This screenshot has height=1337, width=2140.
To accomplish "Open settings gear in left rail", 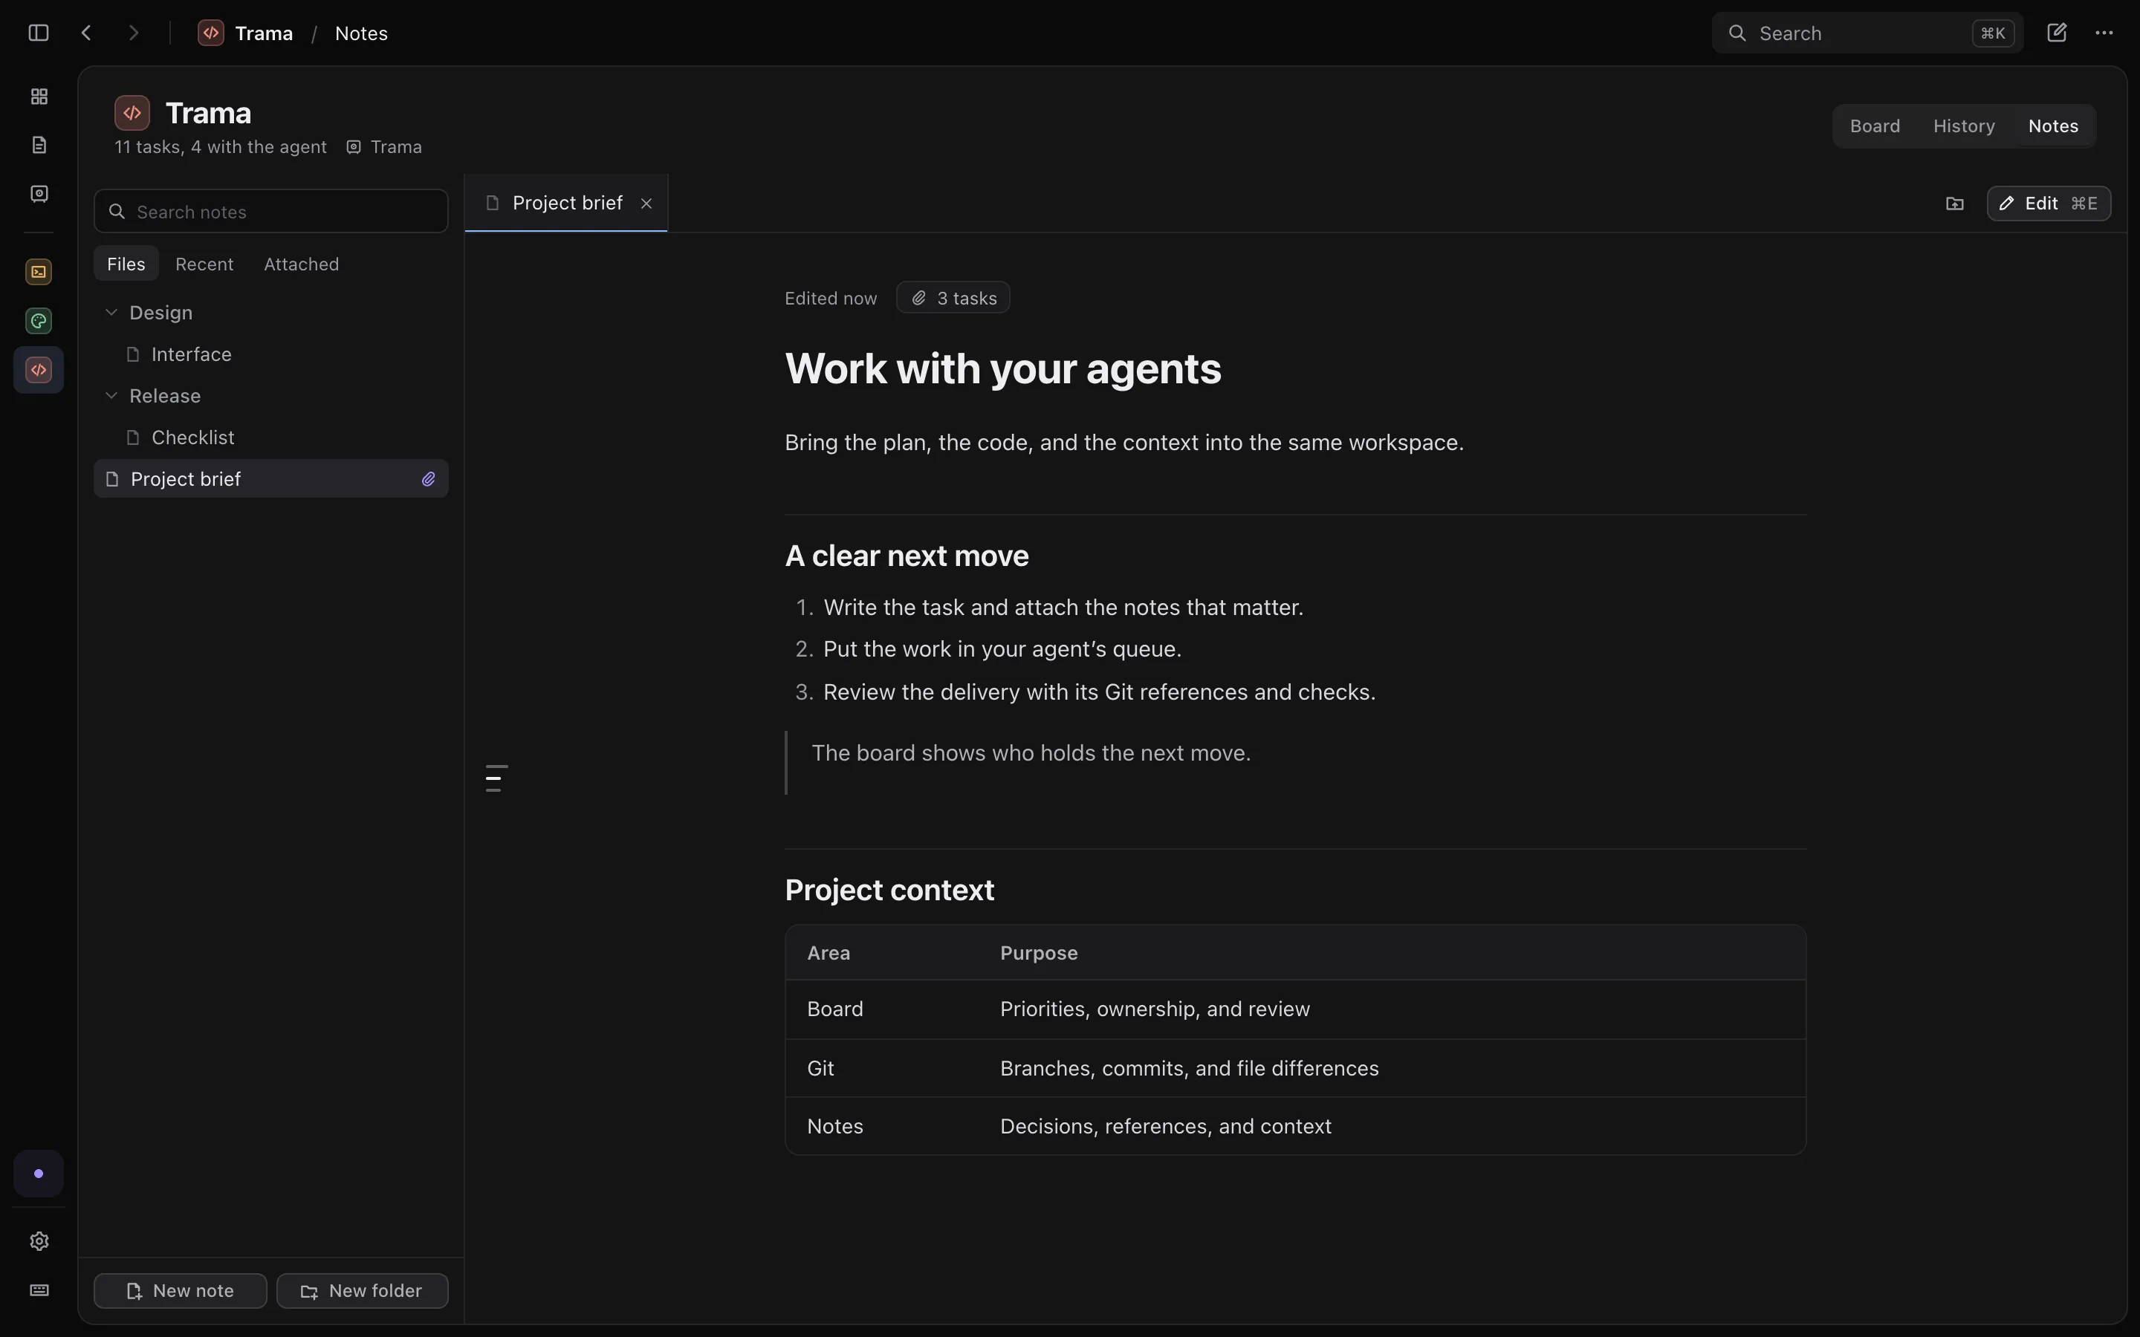I will (39, 1240).
